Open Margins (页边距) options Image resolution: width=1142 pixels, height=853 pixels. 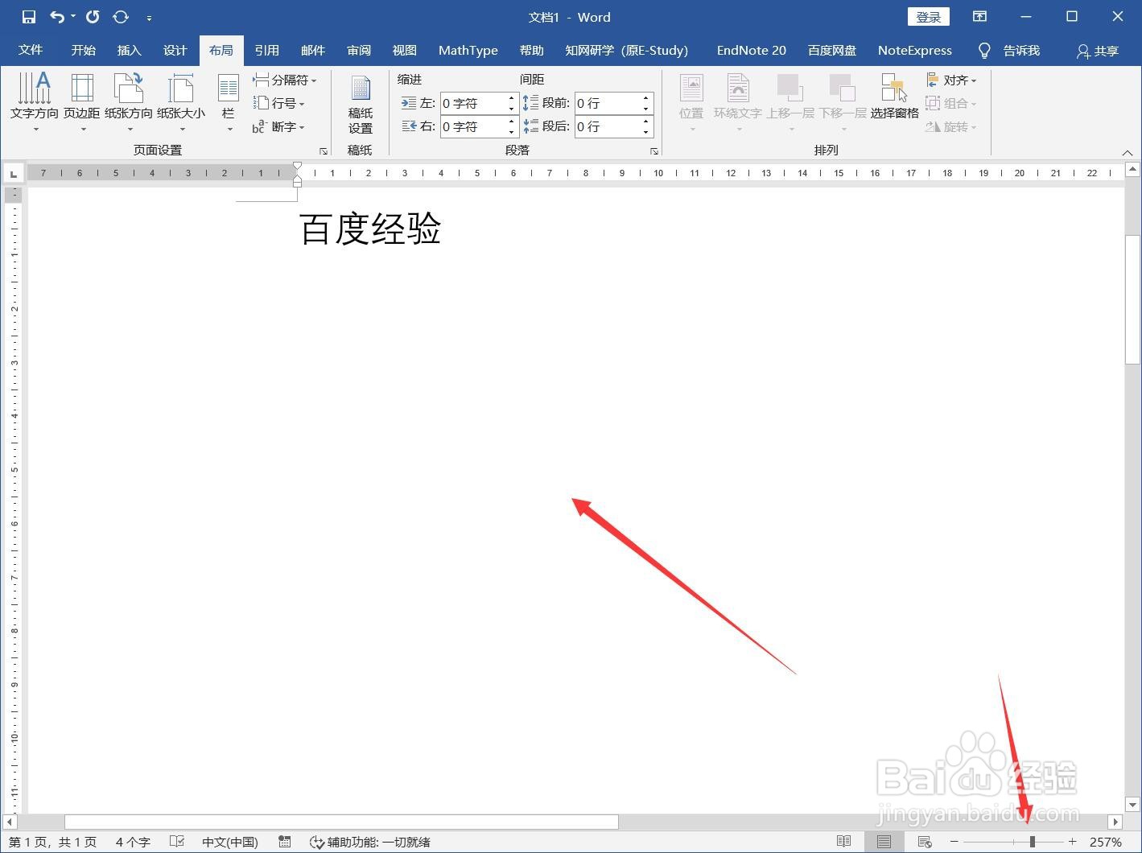tap(82, 103)
